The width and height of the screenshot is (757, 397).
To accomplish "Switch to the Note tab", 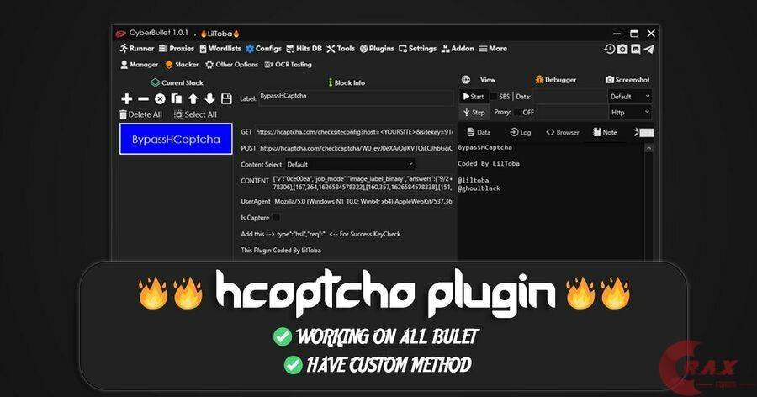I will [x=605, y=132].
